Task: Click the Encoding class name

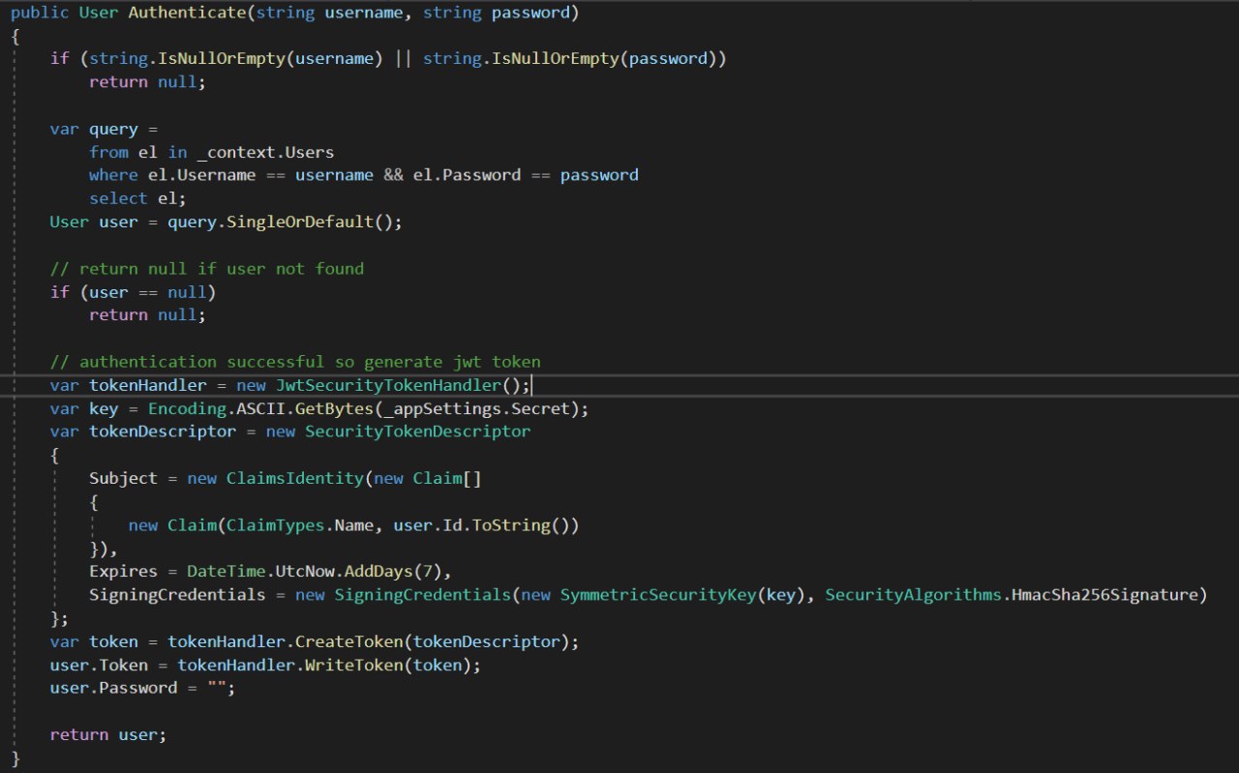Action: [x=187, y=408]
